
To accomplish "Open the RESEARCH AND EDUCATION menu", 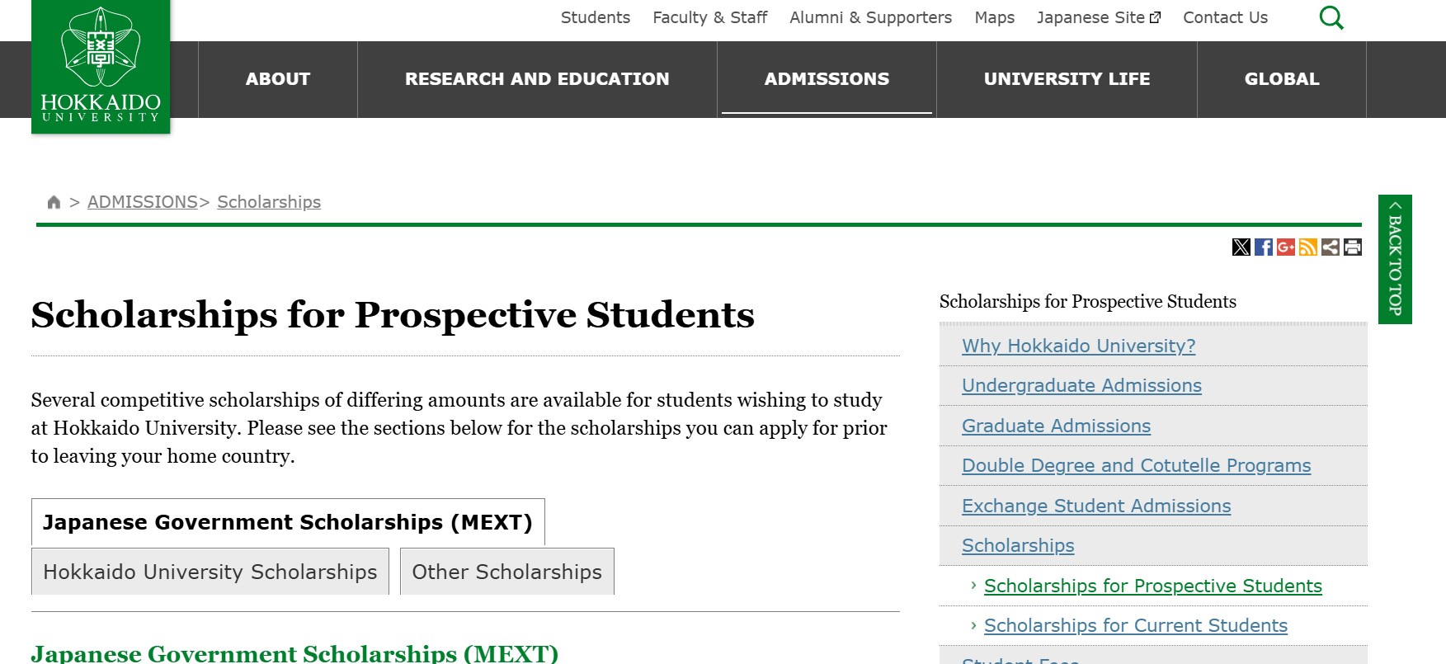I will click(x=537, y=79).
